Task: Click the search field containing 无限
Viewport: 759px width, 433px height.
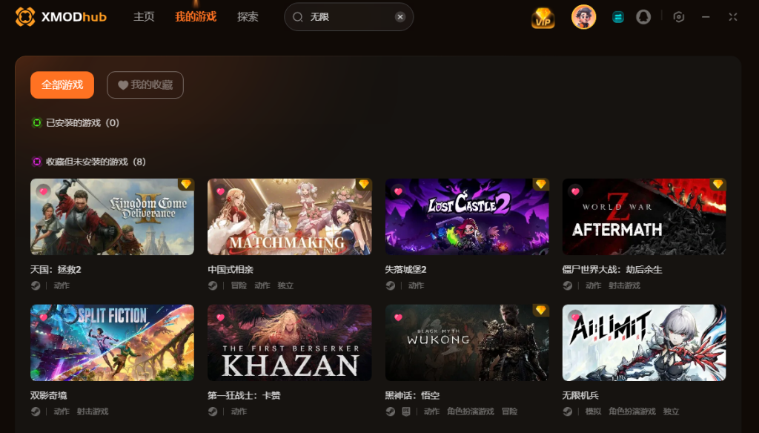Action: pos(348,17)
